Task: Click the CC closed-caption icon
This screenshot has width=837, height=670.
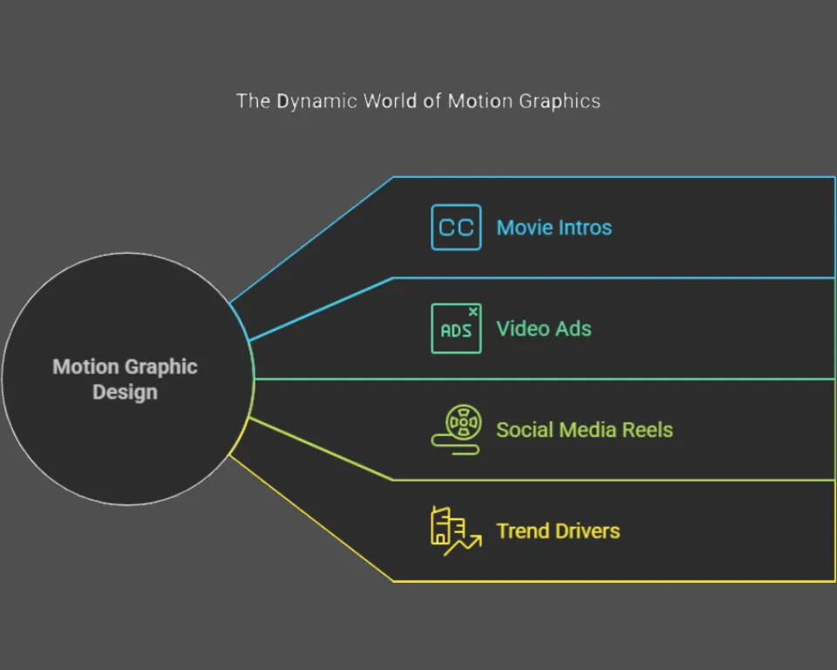Action: 456,227
